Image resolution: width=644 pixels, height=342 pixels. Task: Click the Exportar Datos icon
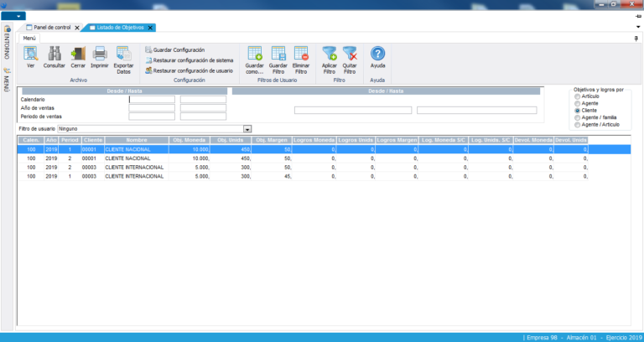(123, 54)
